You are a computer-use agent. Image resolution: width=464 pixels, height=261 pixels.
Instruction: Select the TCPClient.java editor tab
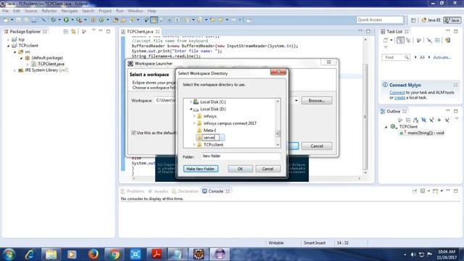(x=140, y=31)
